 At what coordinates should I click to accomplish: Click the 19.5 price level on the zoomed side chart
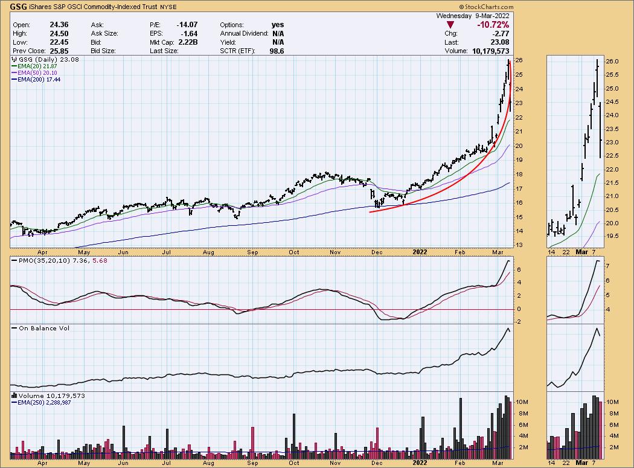click(x=613, y=236)
